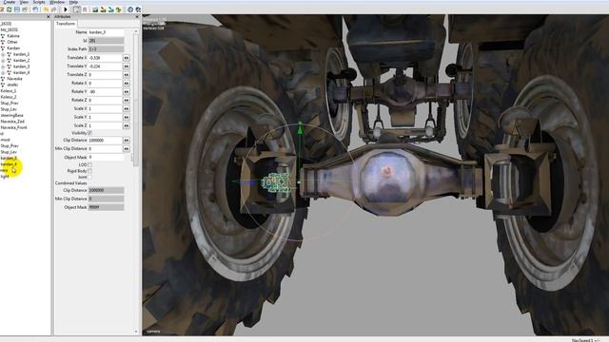Viewport: 609px width, 342px height.
Task: Open the Scripts menu
Action: [39, 2]
